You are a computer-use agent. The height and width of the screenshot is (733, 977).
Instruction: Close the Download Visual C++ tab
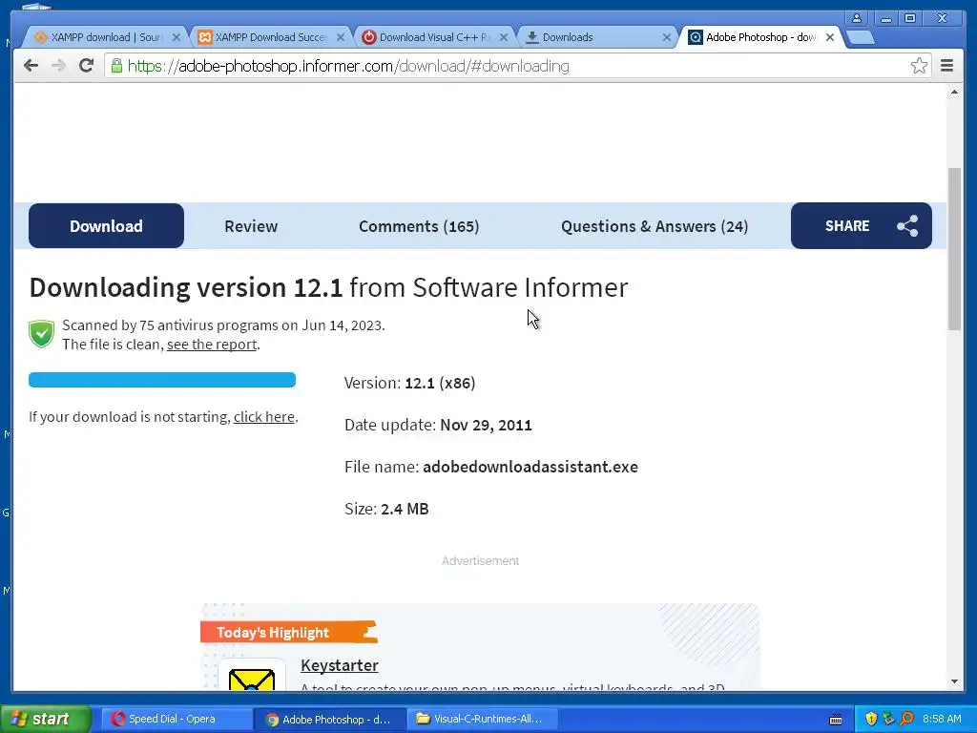pyautogui.click(x=504, y=37)
